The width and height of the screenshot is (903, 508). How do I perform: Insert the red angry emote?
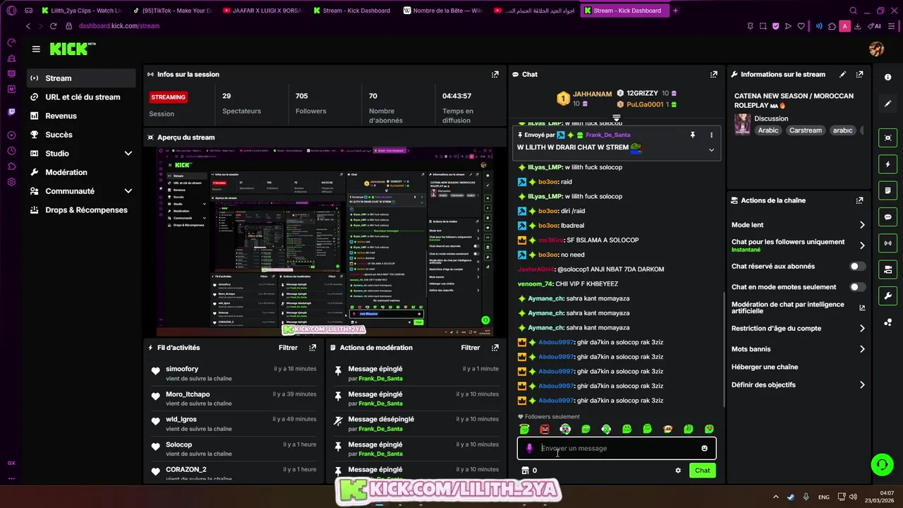pos(545,429)
